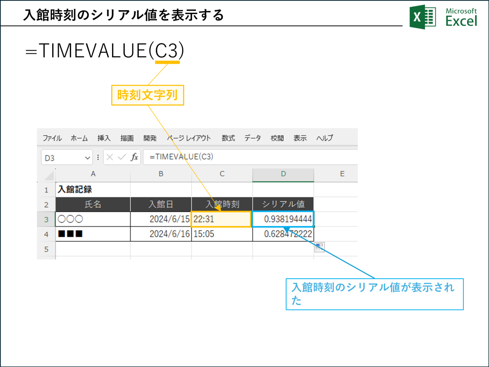Viewport: 489px width, 367px height.
Task: Select cell with 2024/6/15
Action: [161, 219]
